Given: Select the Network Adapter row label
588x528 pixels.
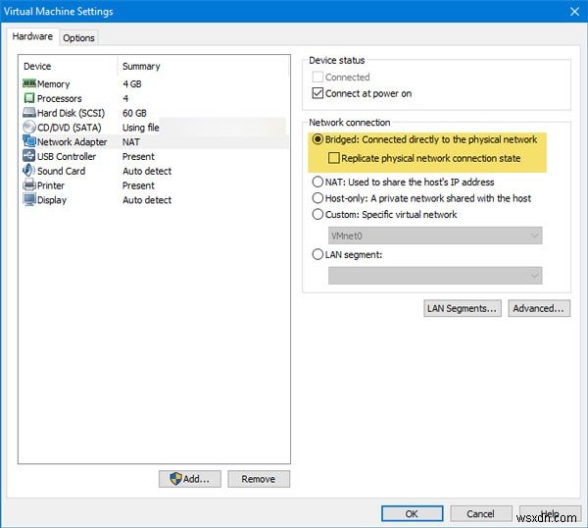Looking at the screenshot, I should 72,142.
